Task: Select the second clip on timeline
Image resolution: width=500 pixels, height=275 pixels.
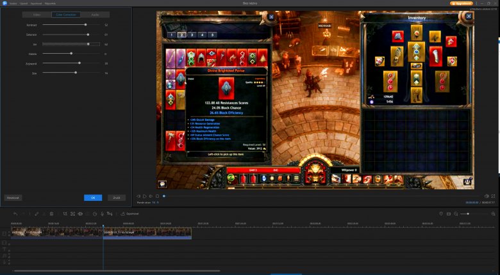Action: pyautogui.click(x=147, y=233)
